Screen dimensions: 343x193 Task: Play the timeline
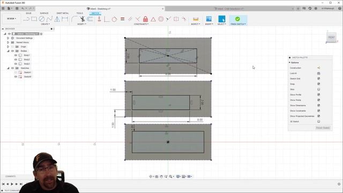[12, 184]
